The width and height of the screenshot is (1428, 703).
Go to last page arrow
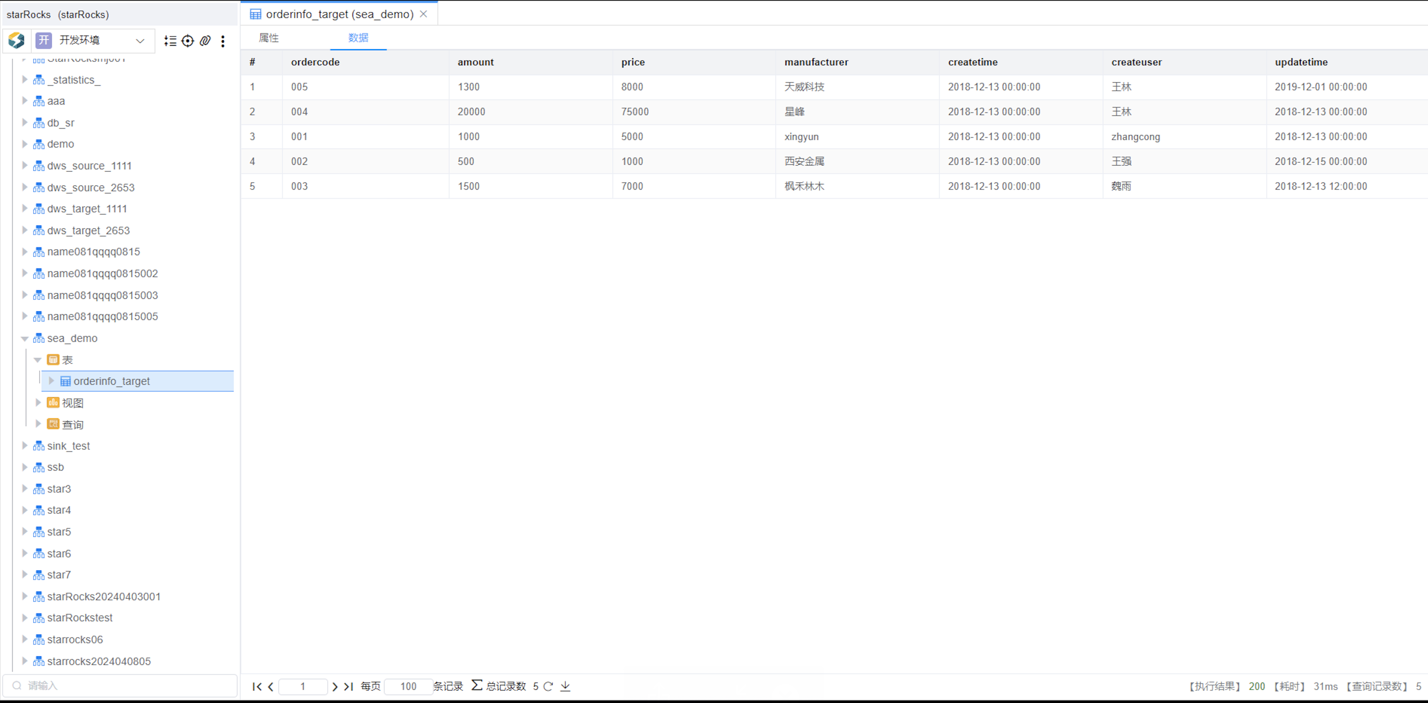[348, 686]
